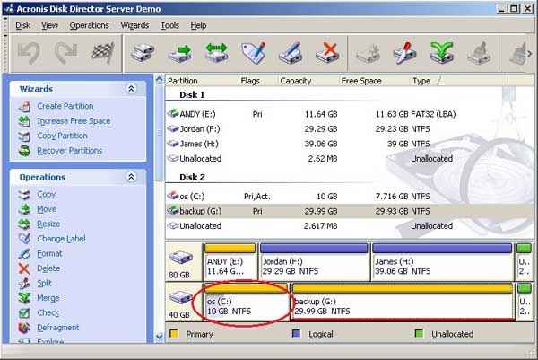Select the 80 GB disk drive icon

coord(180,262)
